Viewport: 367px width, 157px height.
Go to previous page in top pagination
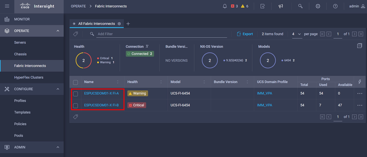tap(329, 34)
